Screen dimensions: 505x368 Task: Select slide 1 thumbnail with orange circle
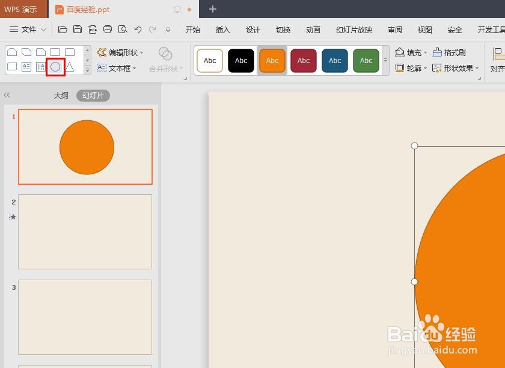85,147
